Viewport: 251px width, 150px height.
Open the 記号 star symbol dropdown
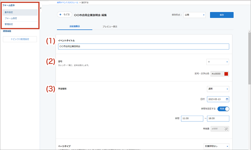pyautogui.click(x=218, y=62)
